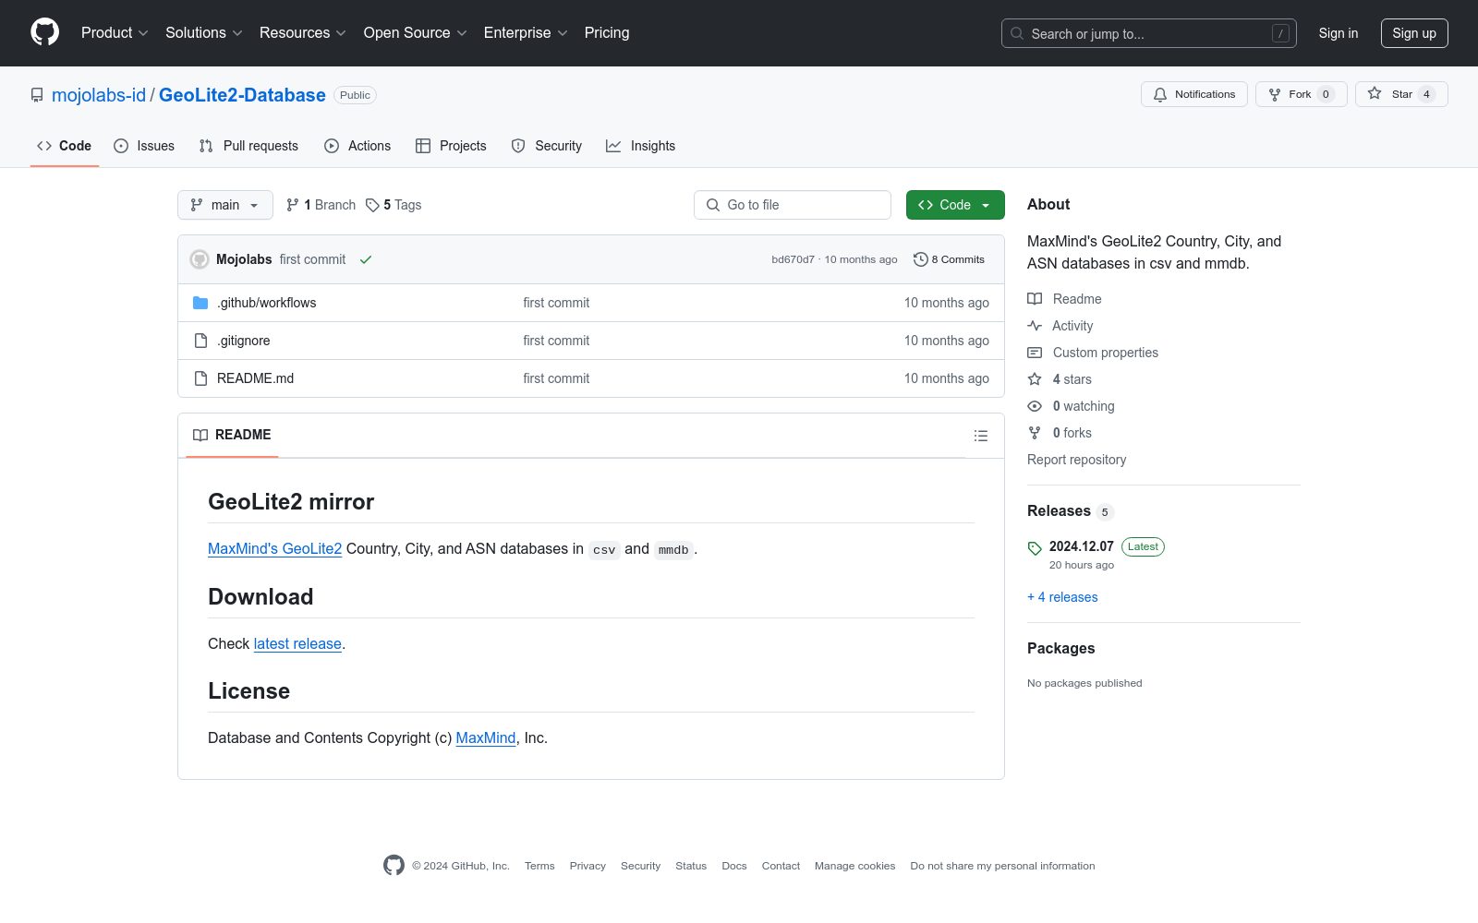Screen dimensions: 1478x923
Task: Click the Sign in link
Action: pyautogui.click(x=1339, y=33)
